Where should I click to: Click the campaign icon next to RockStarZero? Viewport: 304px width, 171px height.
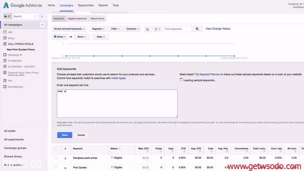(x=5, y=86)
